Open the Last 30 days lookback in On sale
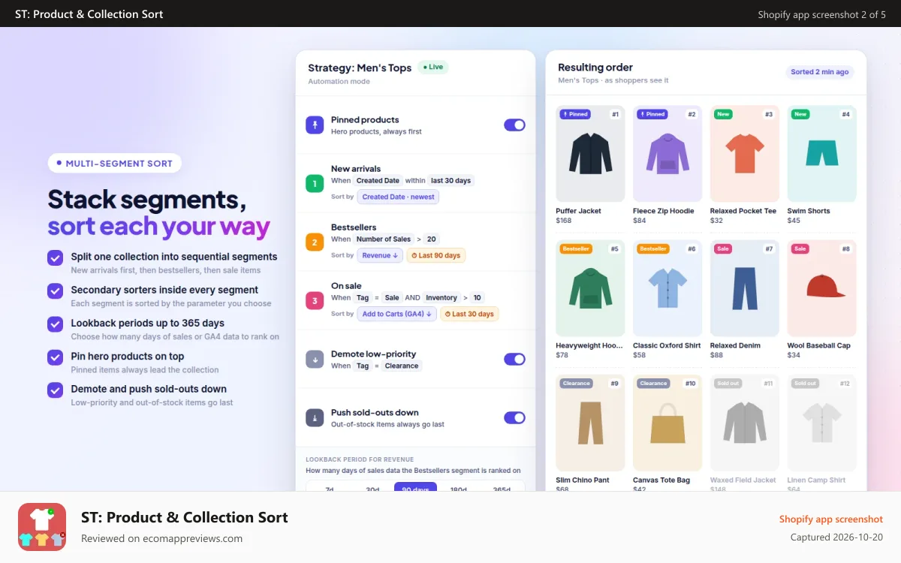Viewport: 901px width, 563px height. (470, 314)
